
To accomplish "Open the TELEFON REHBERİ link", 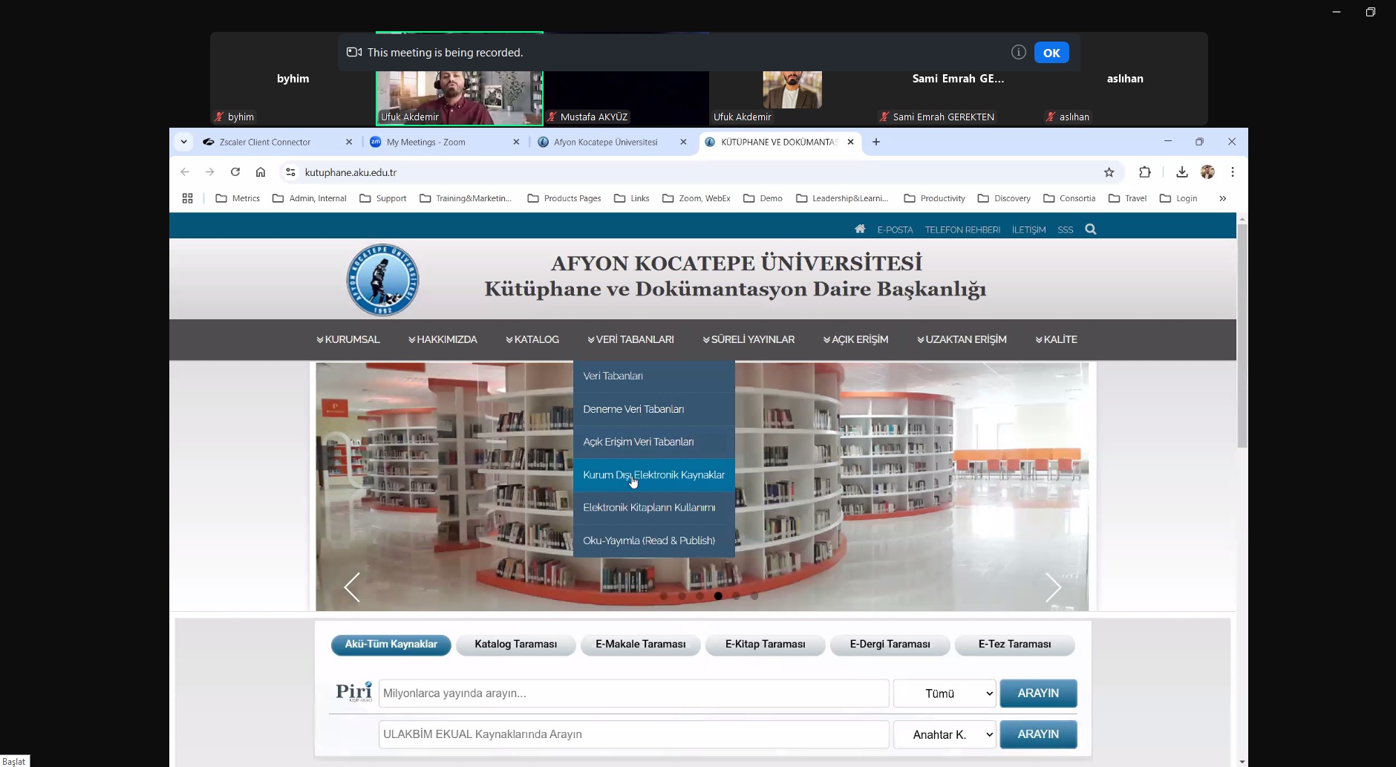I will click(x=962, y=229).
